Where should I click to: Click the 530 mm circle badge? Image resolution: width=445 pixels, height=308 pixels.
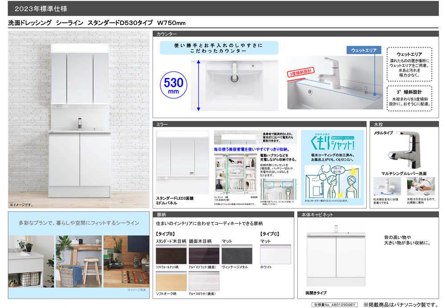tap(174, 85)
